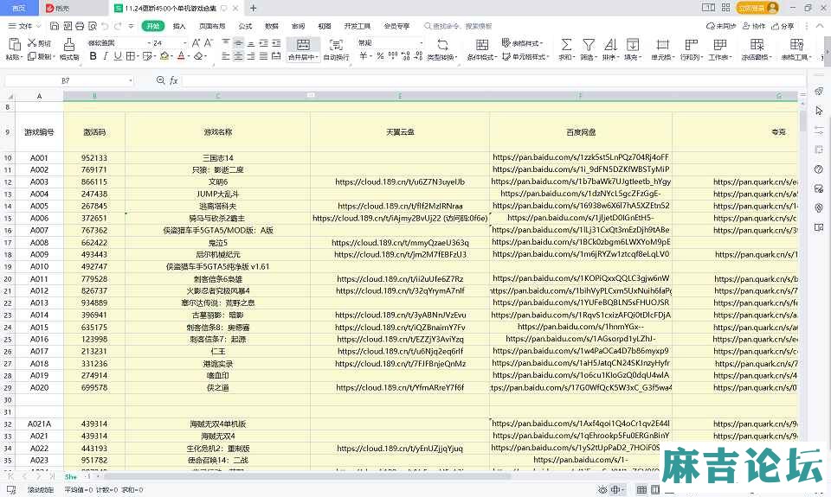Switch to the Insert (插入) tab
This screenshot has width=831, height=497.
180,26
